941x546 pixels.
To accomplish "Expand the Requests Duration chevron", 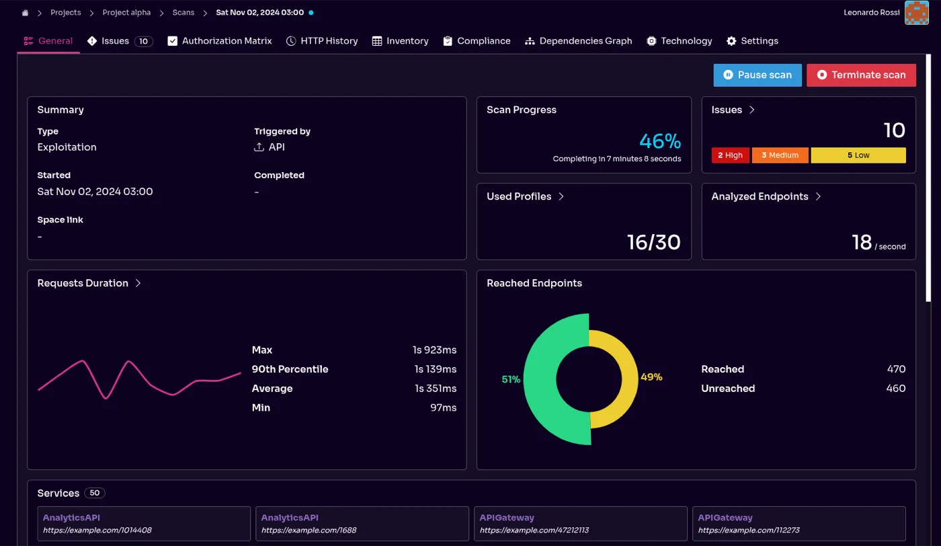I will 138,283.
